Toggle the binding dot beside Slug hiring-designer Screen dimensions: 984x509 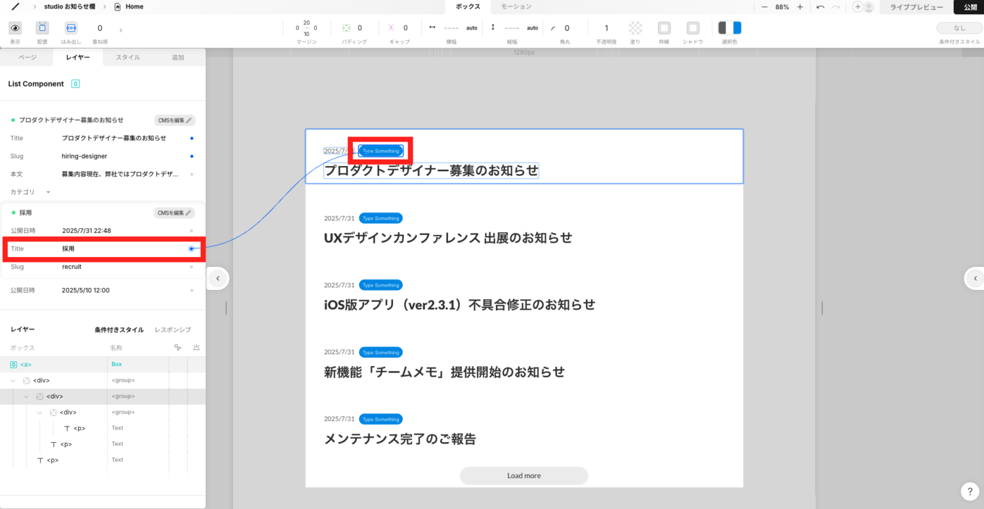(191, 156)
